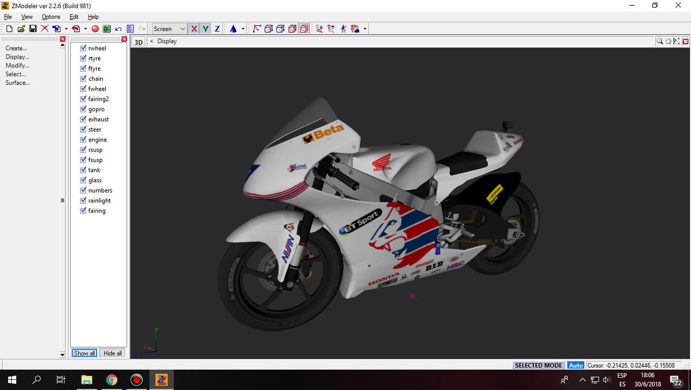This screenshot has width=691, height=390.
Task: Click the red X delete icon in toolbar
Action: pos(45,29)
